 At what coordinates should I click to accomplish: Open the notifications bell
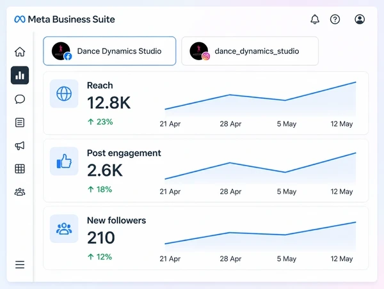[x=315, y=19]
